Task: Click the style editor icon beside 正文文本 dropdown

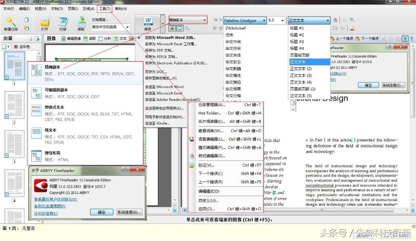Action: pos(335,20)
